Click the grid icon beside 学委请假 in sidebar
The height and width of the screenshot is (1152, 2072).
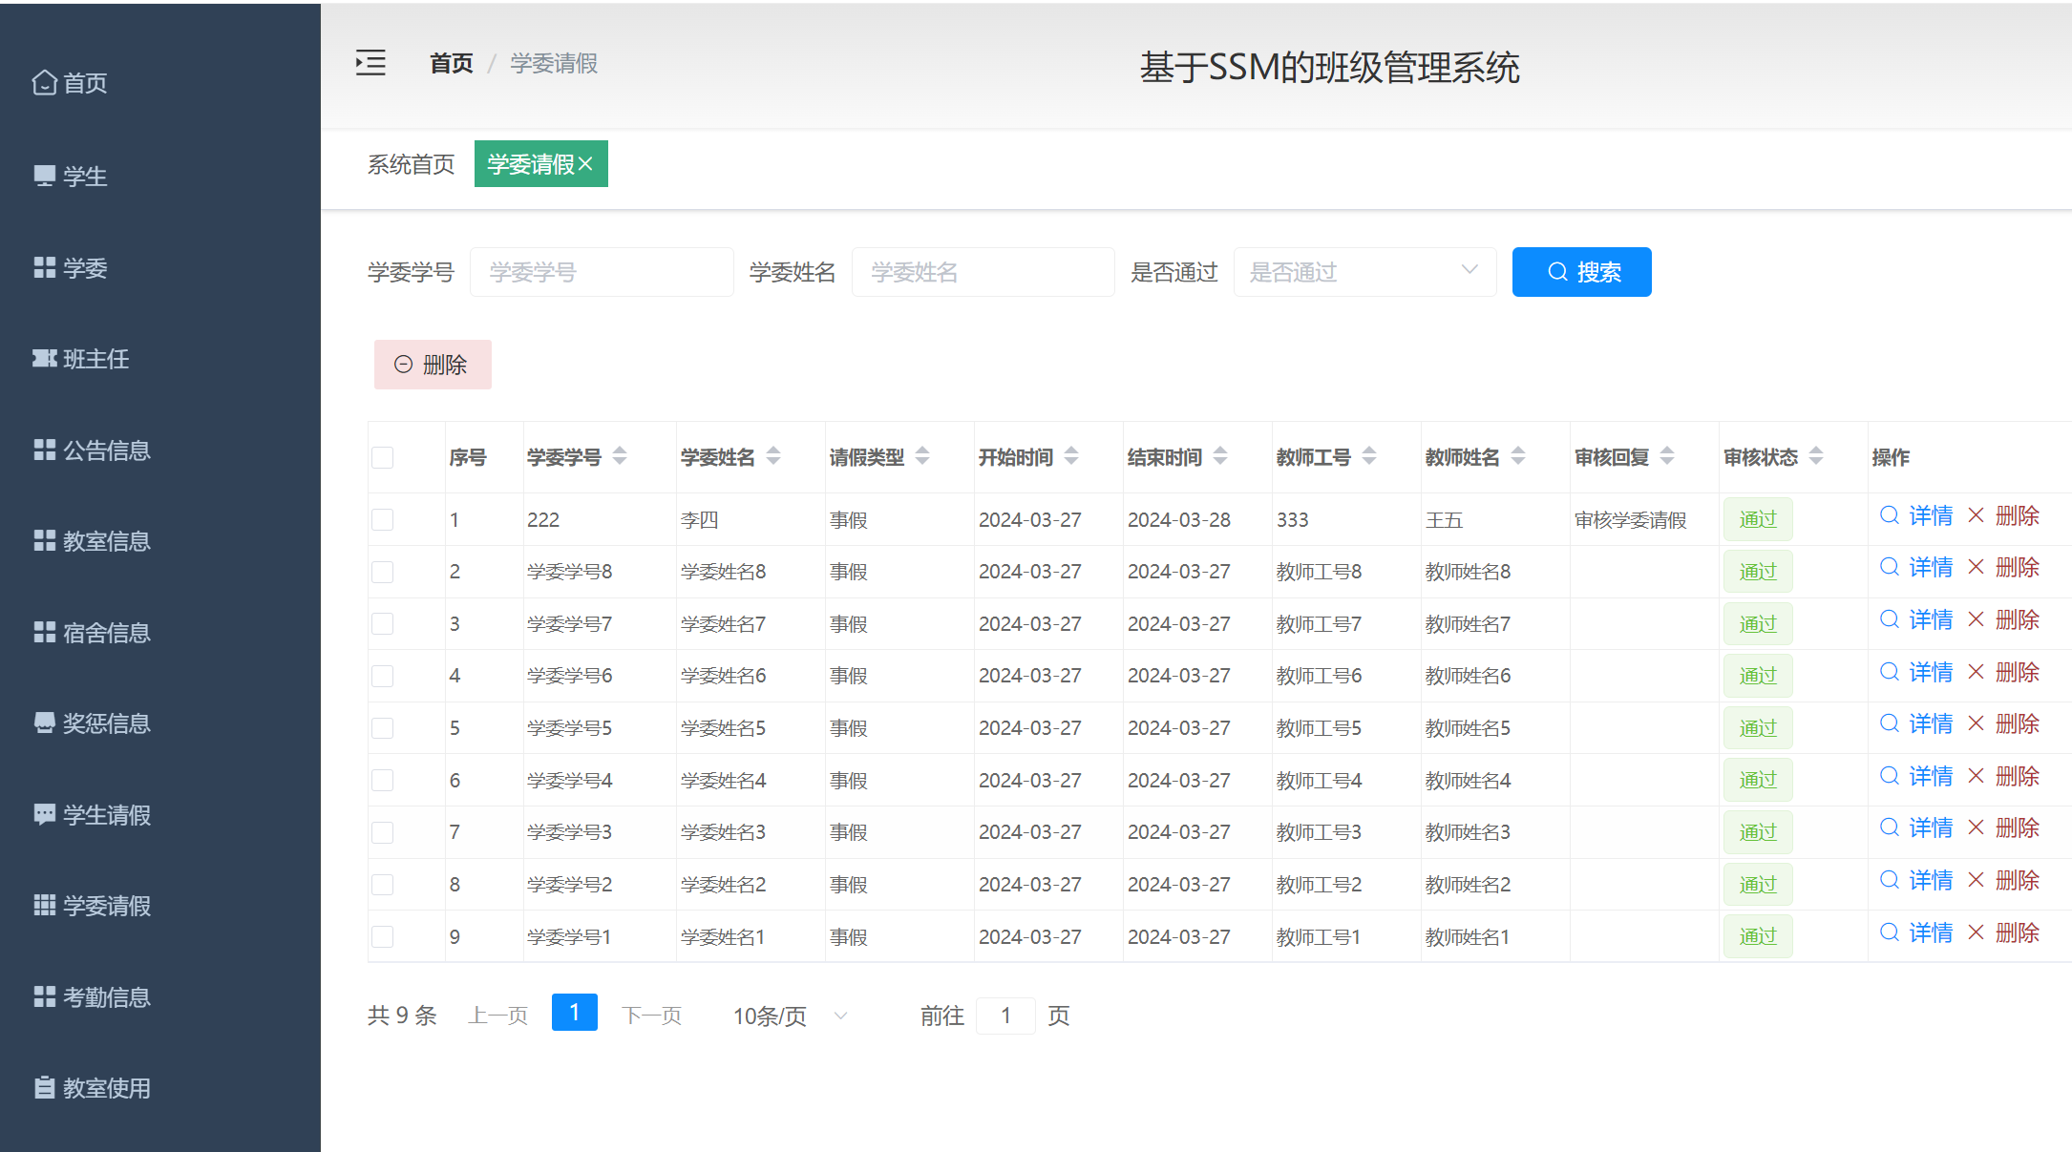[x=44, y=906]
